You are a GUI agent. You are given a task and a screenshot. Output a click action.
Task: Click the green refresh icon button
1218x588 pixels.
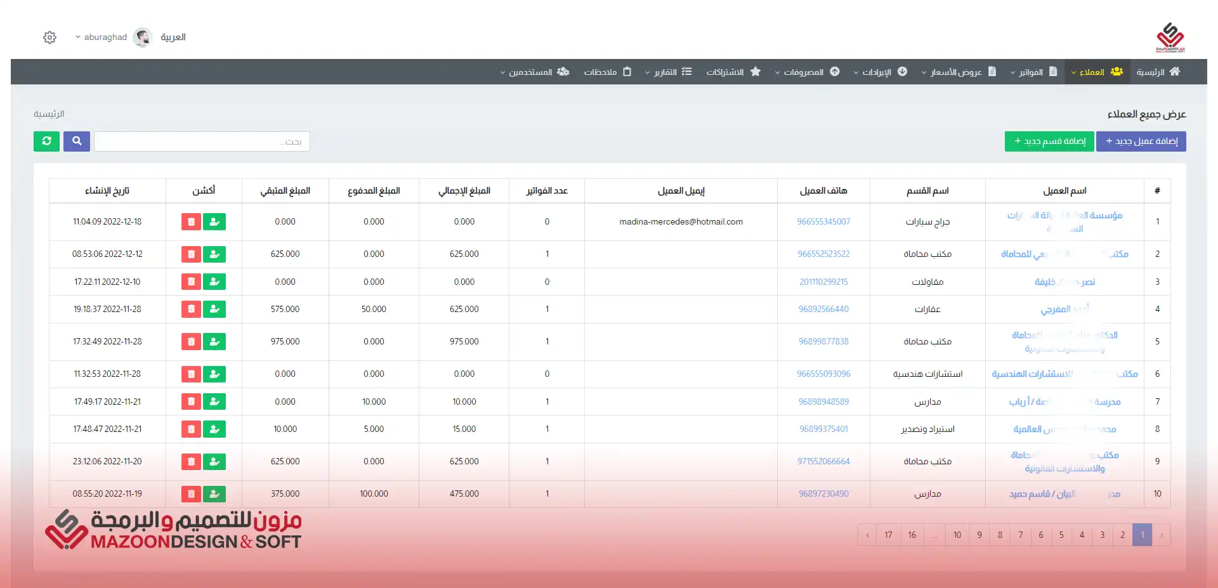pos(46,141)
